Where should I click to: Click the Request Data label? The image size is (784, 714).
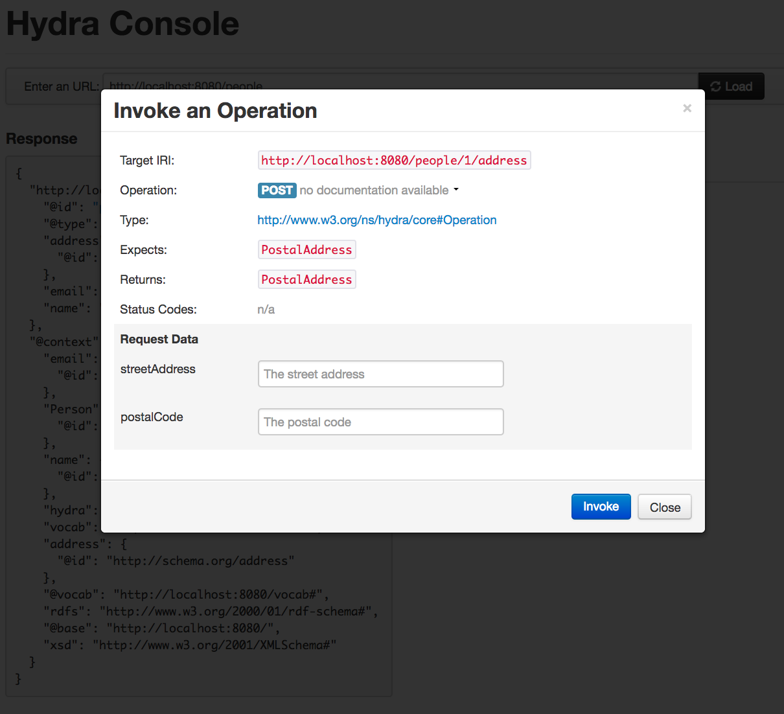click(159, 339)
